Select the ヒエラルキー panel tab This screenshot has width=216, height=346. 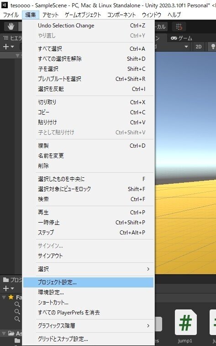pyautogui.click(x=12, y=38)
